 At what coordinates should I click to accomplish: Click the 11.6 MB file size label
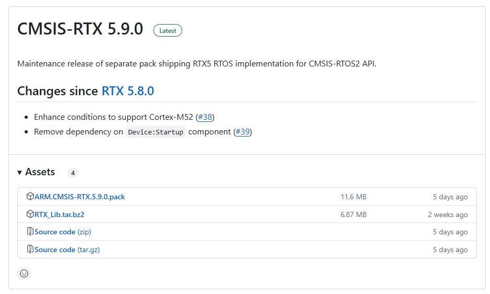tap(353, 197)
